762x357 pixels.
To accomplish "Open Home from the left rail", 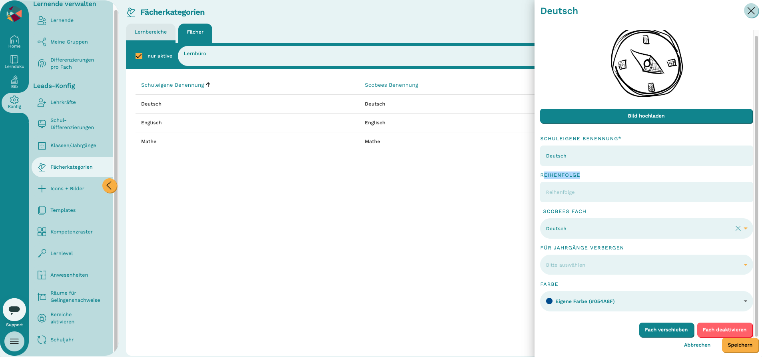I will [x=14, y=42].
